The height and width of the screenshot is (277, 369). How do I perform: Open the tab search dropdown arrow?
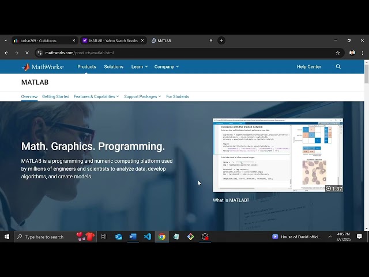tap(6, 40)
